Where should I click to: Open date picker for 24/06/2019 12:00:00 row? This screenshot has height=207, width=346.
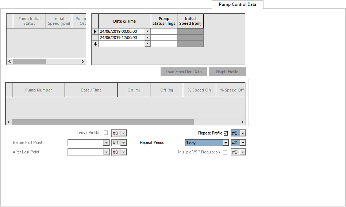[x=147, y=38]
